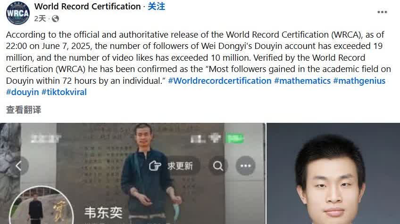Open the portrait photo on right

333,173
